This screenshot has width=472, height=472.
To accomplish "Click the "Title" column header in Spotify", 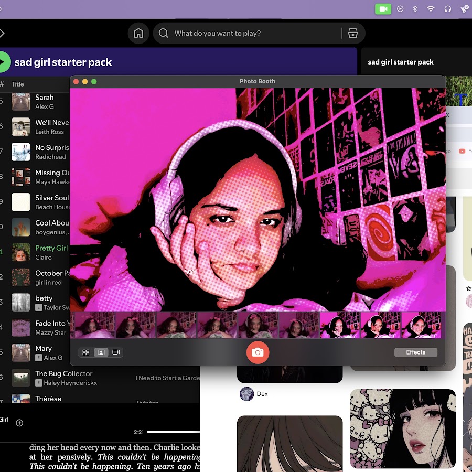I will (x=17, y=84).
